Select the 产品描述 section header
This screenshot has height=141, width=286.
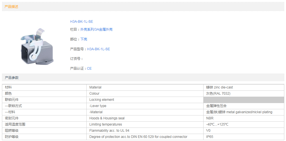coord(11,6)
